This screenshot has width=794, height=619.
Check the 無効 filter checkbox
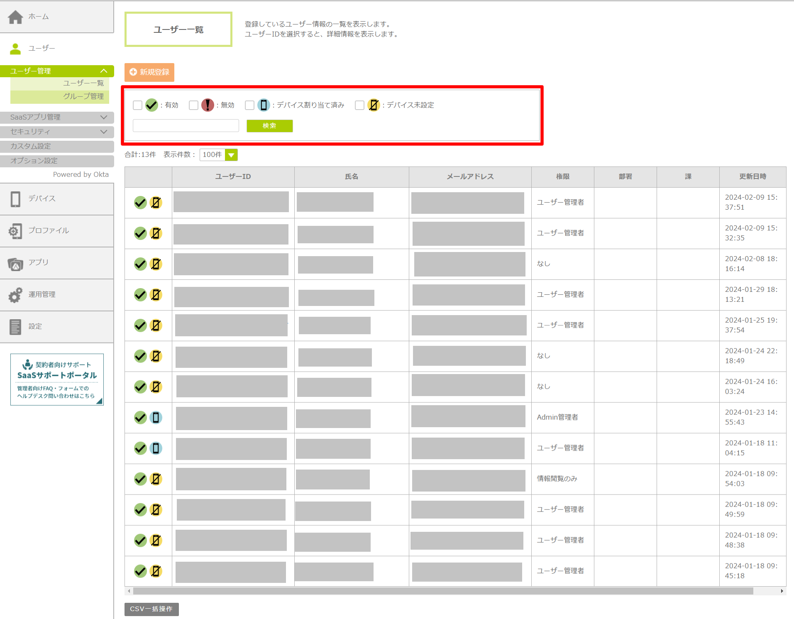click(193, 105)
